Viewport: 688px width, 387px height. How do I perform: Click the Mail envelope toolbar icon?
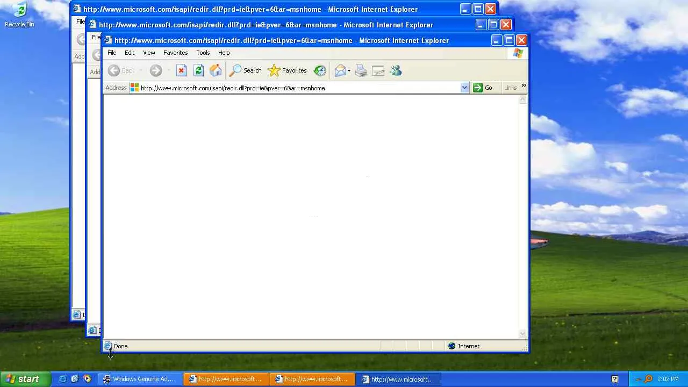(340, 70)
